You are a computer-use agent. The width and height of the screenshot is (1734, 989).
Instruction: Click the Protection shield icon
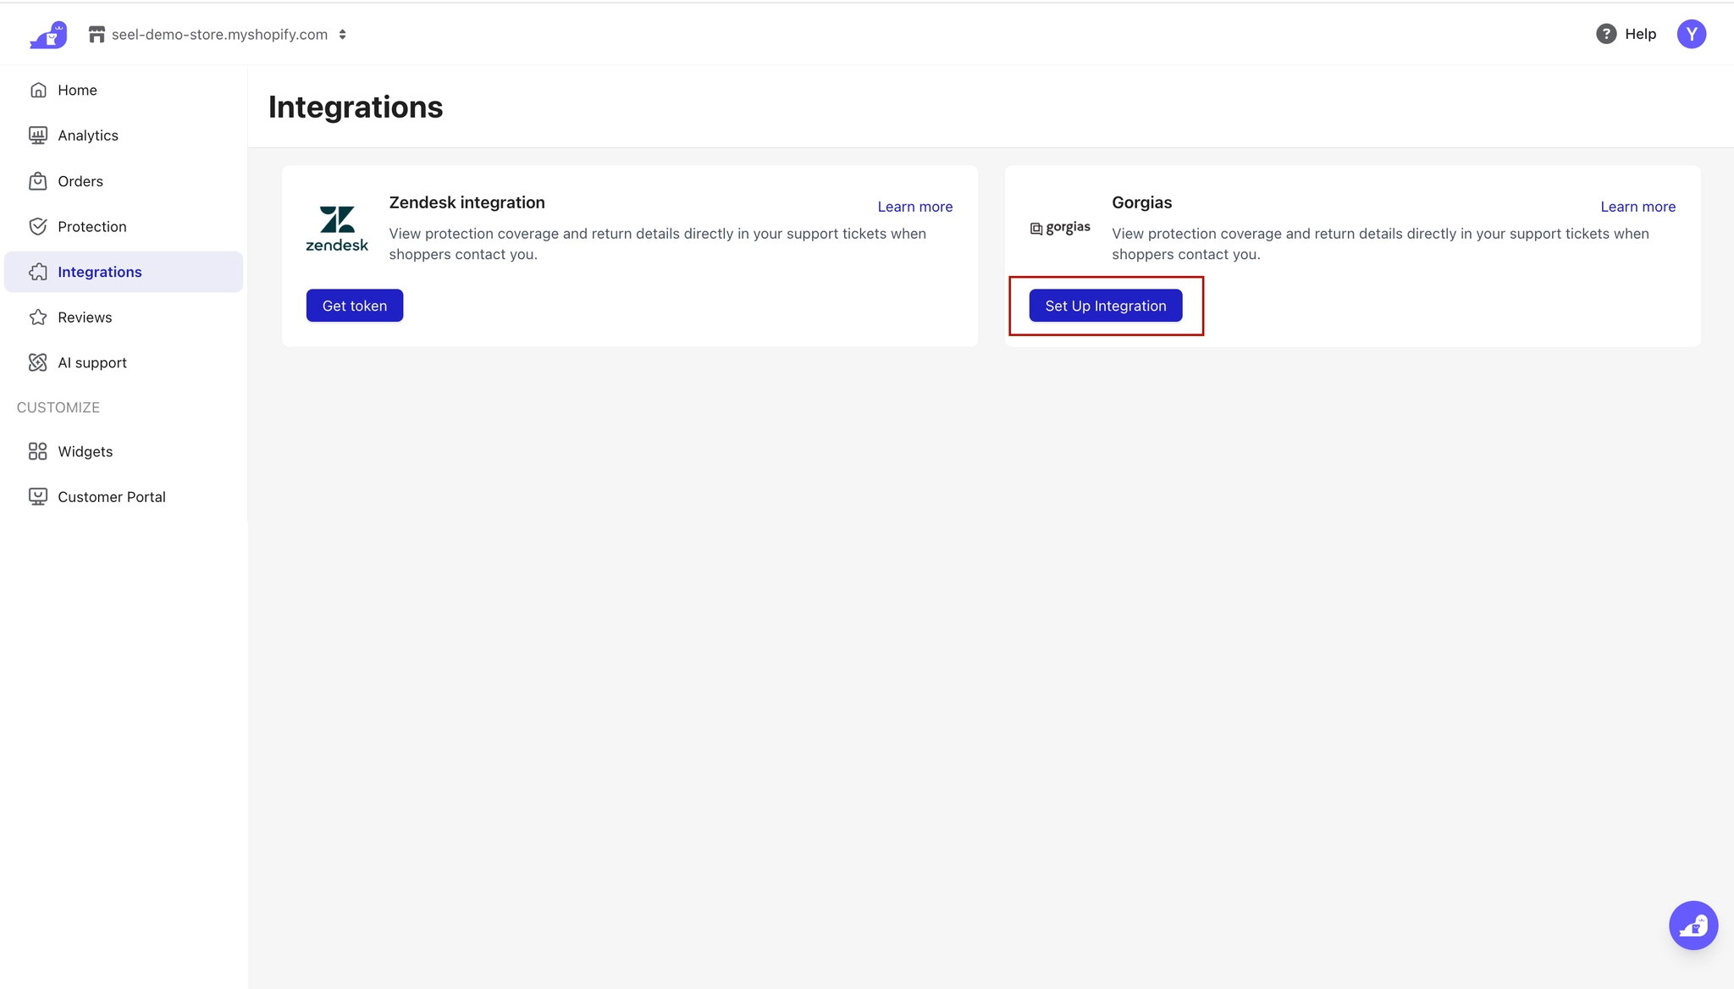click(x=38, y=226)
